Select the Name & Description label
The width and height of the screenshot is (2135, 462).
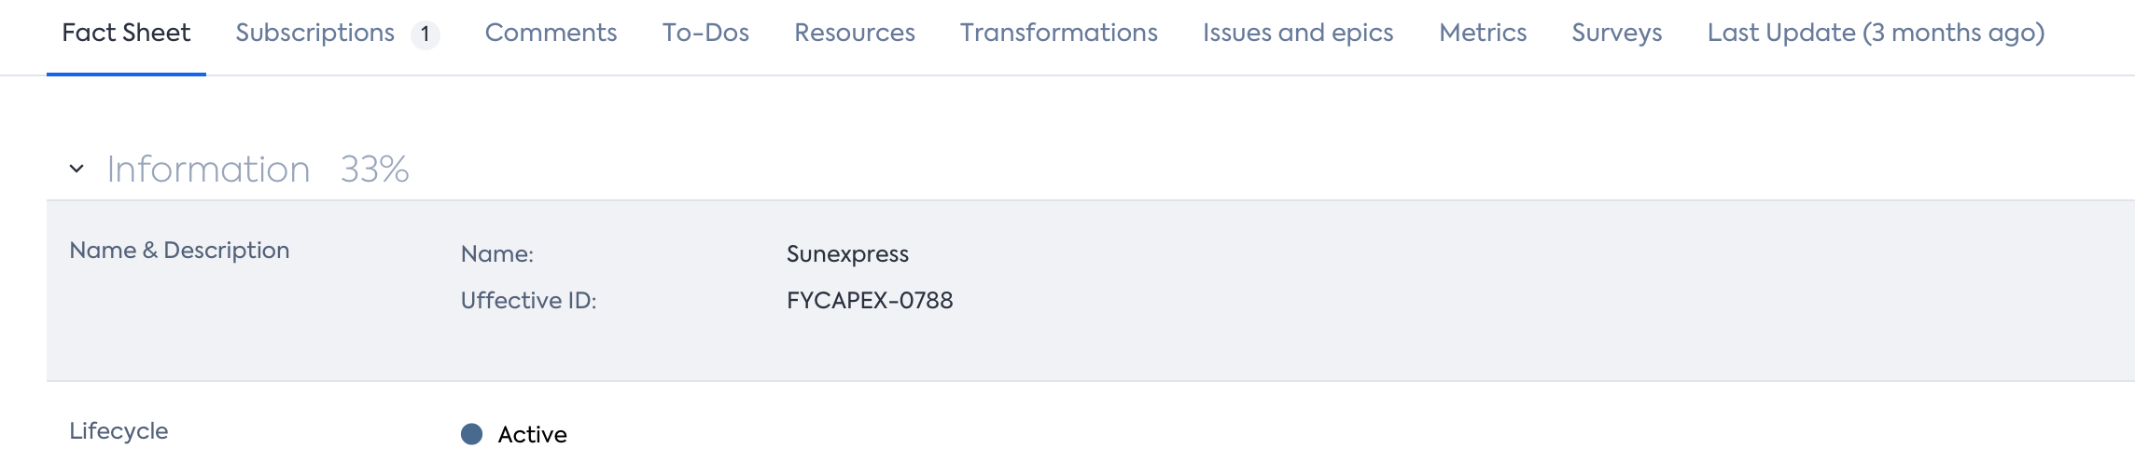(x=179, y=251)
